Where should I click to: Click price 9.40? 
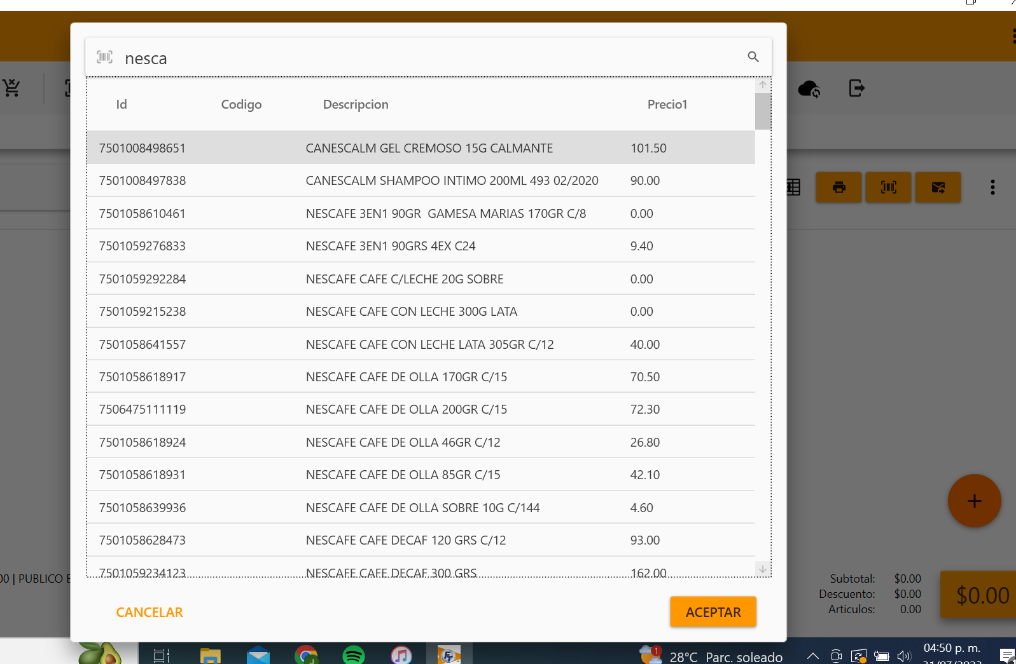[641, 246]
